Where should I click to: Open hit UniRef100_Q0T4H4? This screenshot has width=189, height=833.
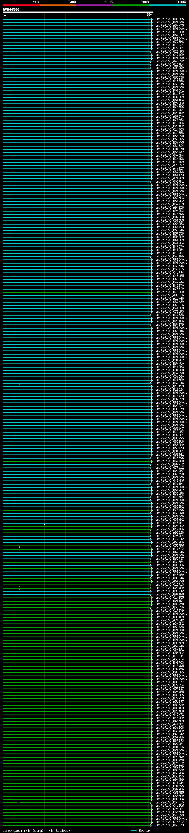point(170,100)
